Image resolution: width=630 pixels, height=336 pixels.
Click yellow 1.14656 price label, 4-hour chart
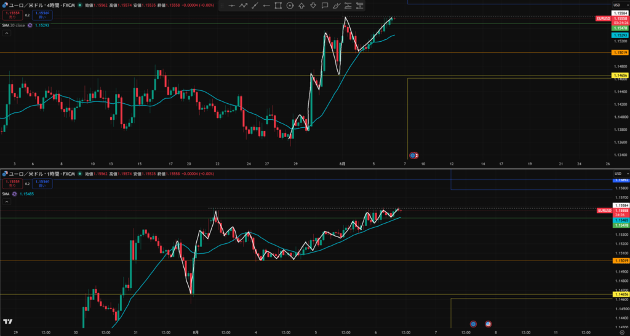point(620,76)
